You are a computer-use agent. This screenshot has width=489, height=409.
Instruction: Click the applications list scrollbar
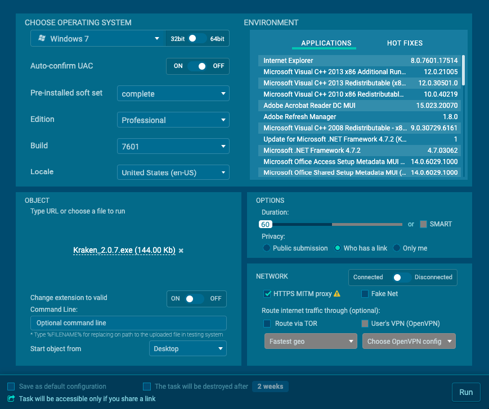pyautogui.click(x=464, y=70)
